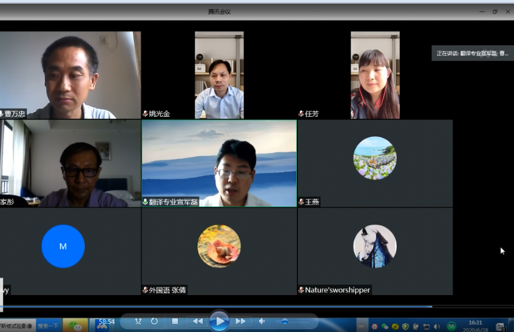Click the rewind previous-track button
This screenshot has width=514, height=332.
pyautogui.click(x=198, y=321)
